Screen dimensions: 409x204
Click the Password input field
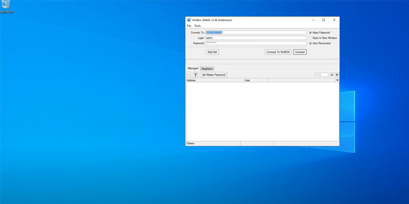pos(256,43)
